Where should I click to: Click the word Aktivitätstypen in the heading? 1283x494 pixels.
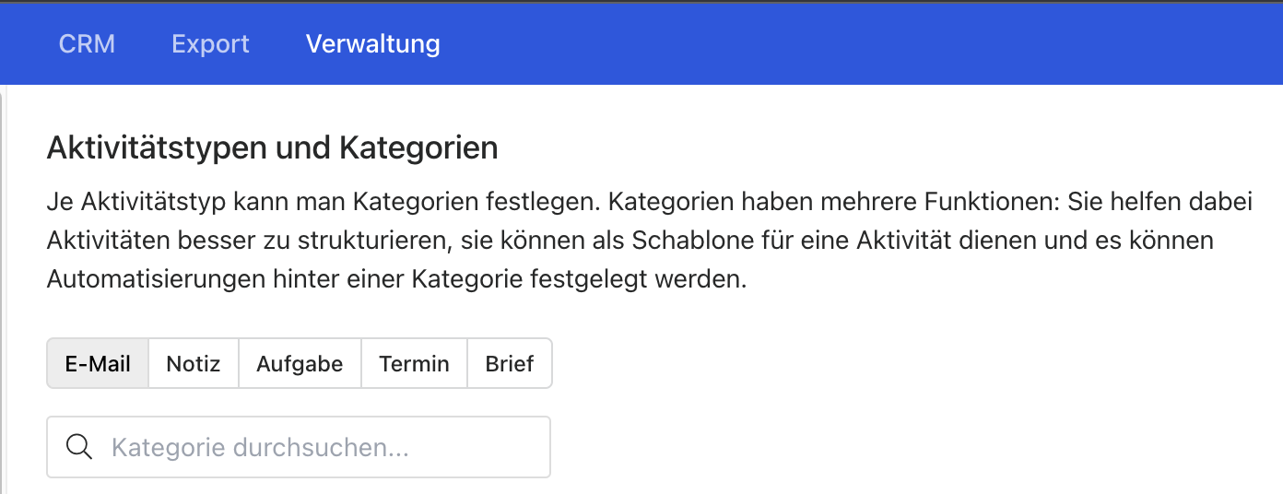point(158,147)
